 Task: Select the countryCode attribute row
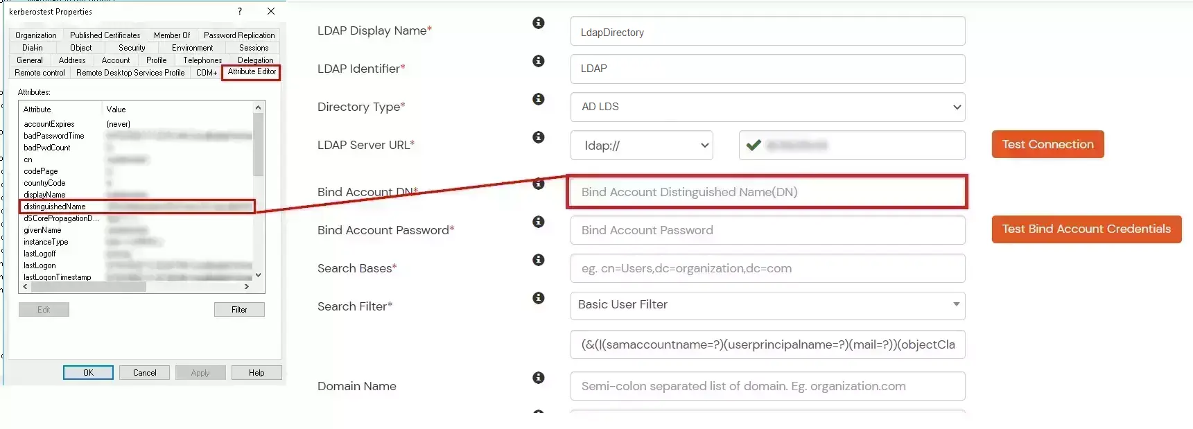[137, 183]
